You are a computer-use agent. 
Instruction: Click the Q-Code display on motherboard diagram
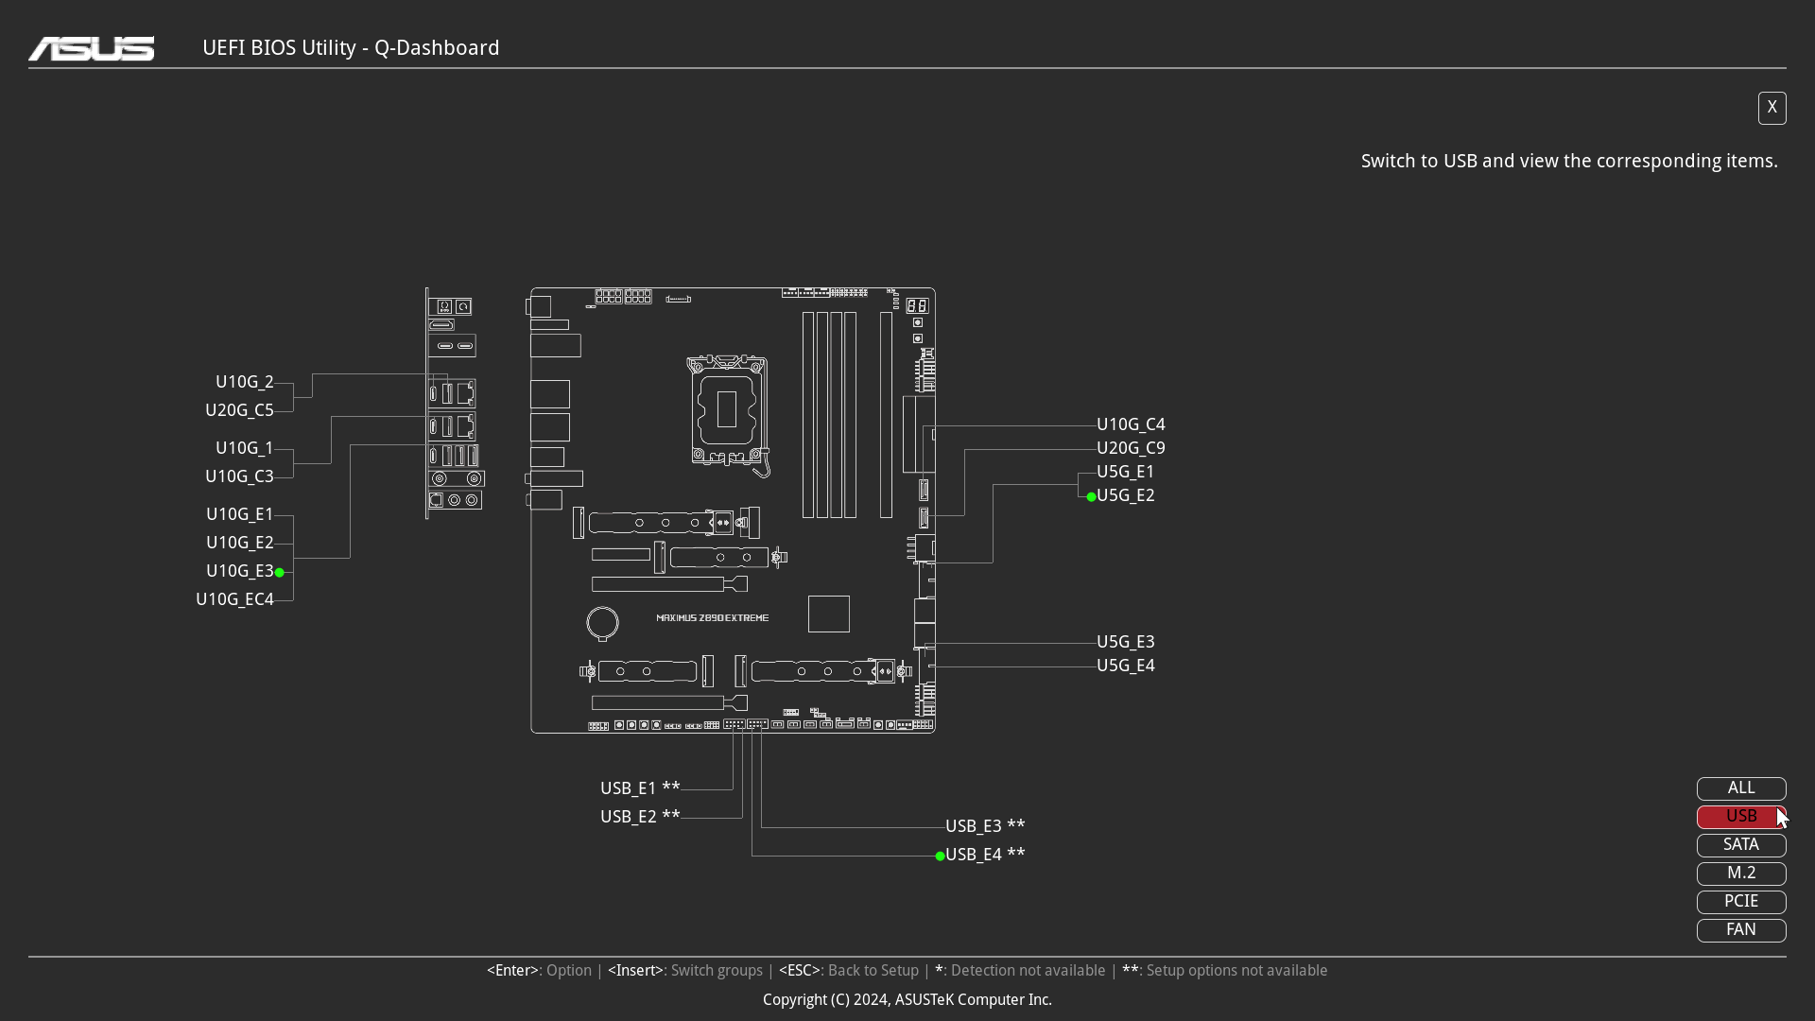pos(917,305)
